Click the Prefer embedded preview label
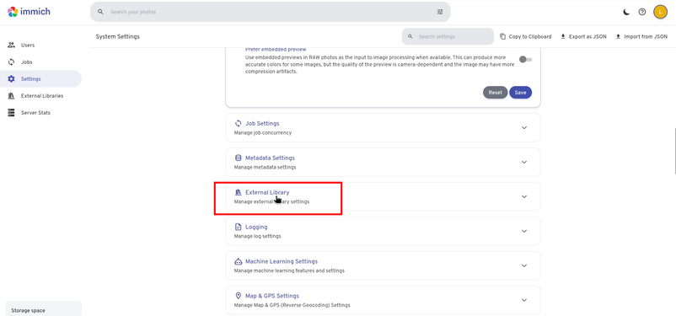Image resolution: width=676 pixels, height=316 pixels. 276,49
